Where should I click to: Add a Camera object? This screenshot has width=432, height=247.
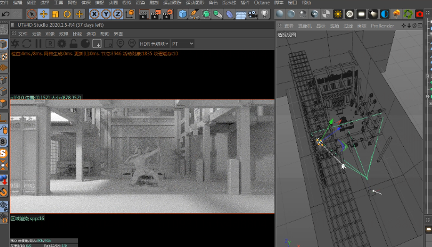253,14
